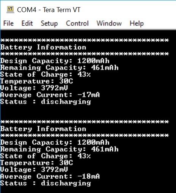Click Remaining Capacity 461mAh in second report
This screenshot has width=176, height=193.
(x=59, y=150)
